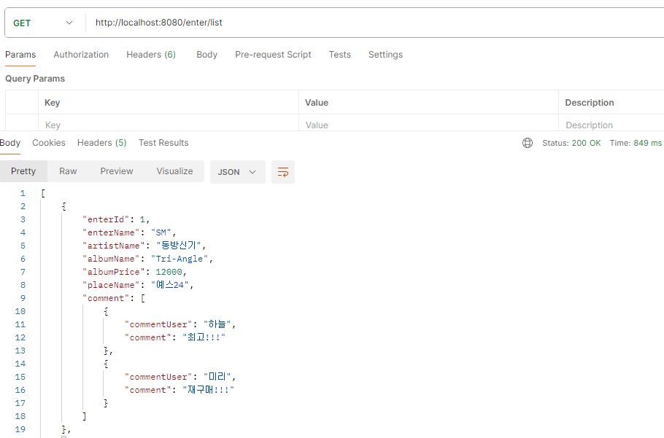Select the Visualize view button
Image resolution: width=664 pixels, height=438 pixels.
click(174, 171)
